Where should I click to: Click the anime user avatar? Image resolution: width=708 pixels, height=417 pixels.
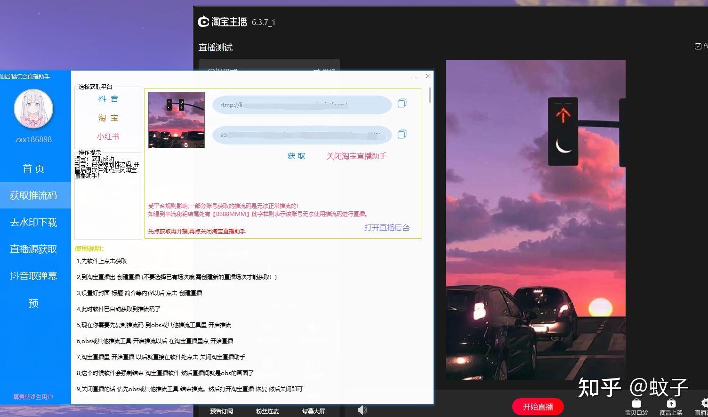tap(33, 109)
